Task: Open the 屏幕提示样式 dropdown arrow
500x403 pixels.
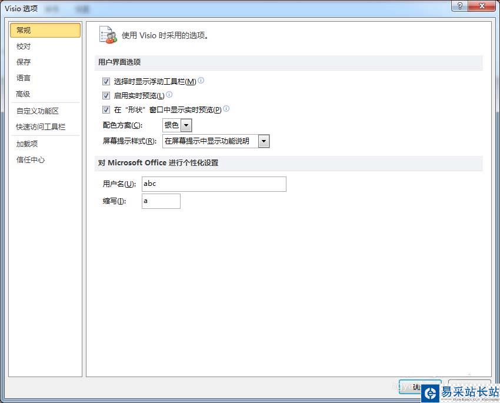Action: 264,141
